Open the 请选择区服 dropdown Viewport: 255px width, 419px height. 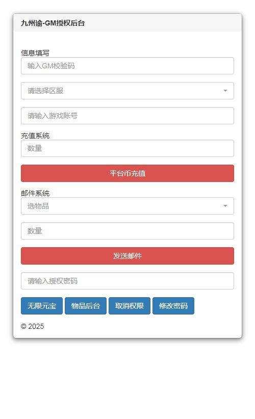(x=127, y=91)
